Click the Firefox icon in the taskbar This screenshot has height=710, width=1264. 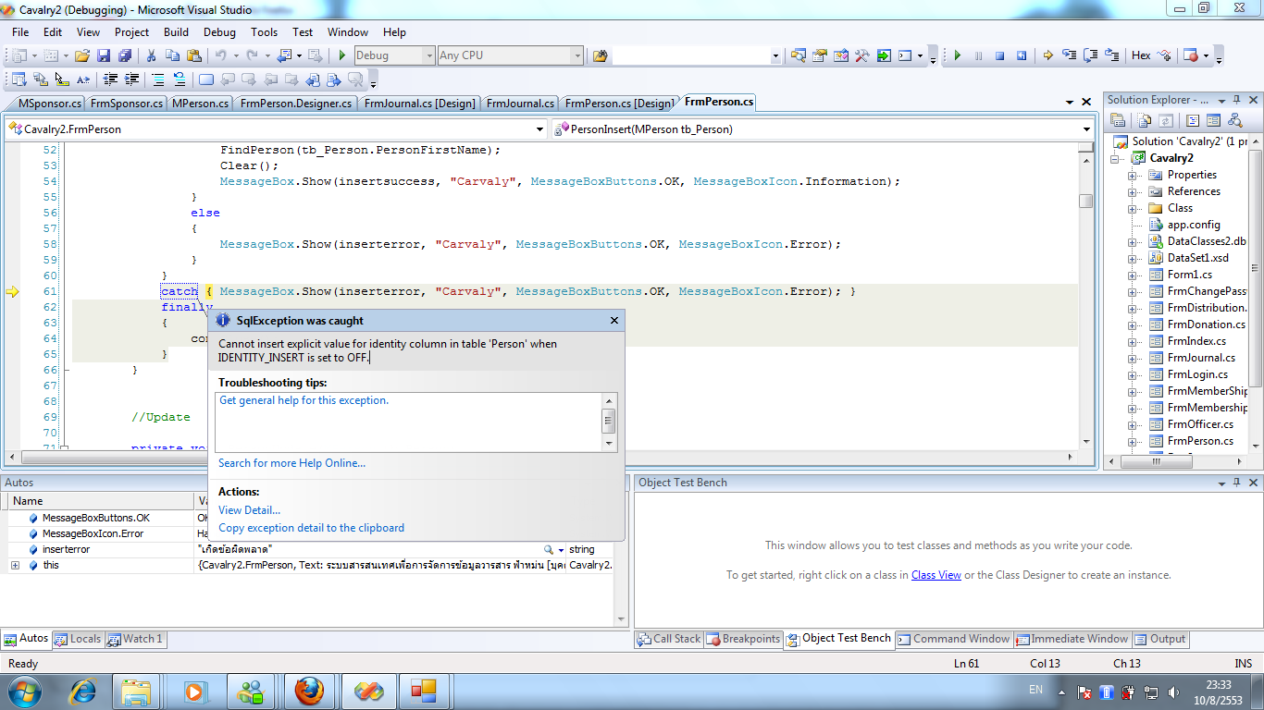(x=308, y=691)
